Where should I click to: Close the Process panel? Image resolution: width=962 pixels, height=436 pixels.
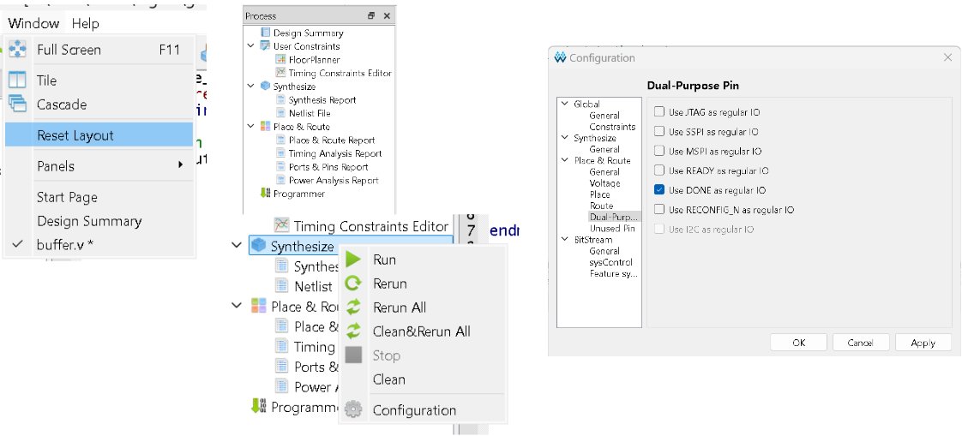click(387, 16)
